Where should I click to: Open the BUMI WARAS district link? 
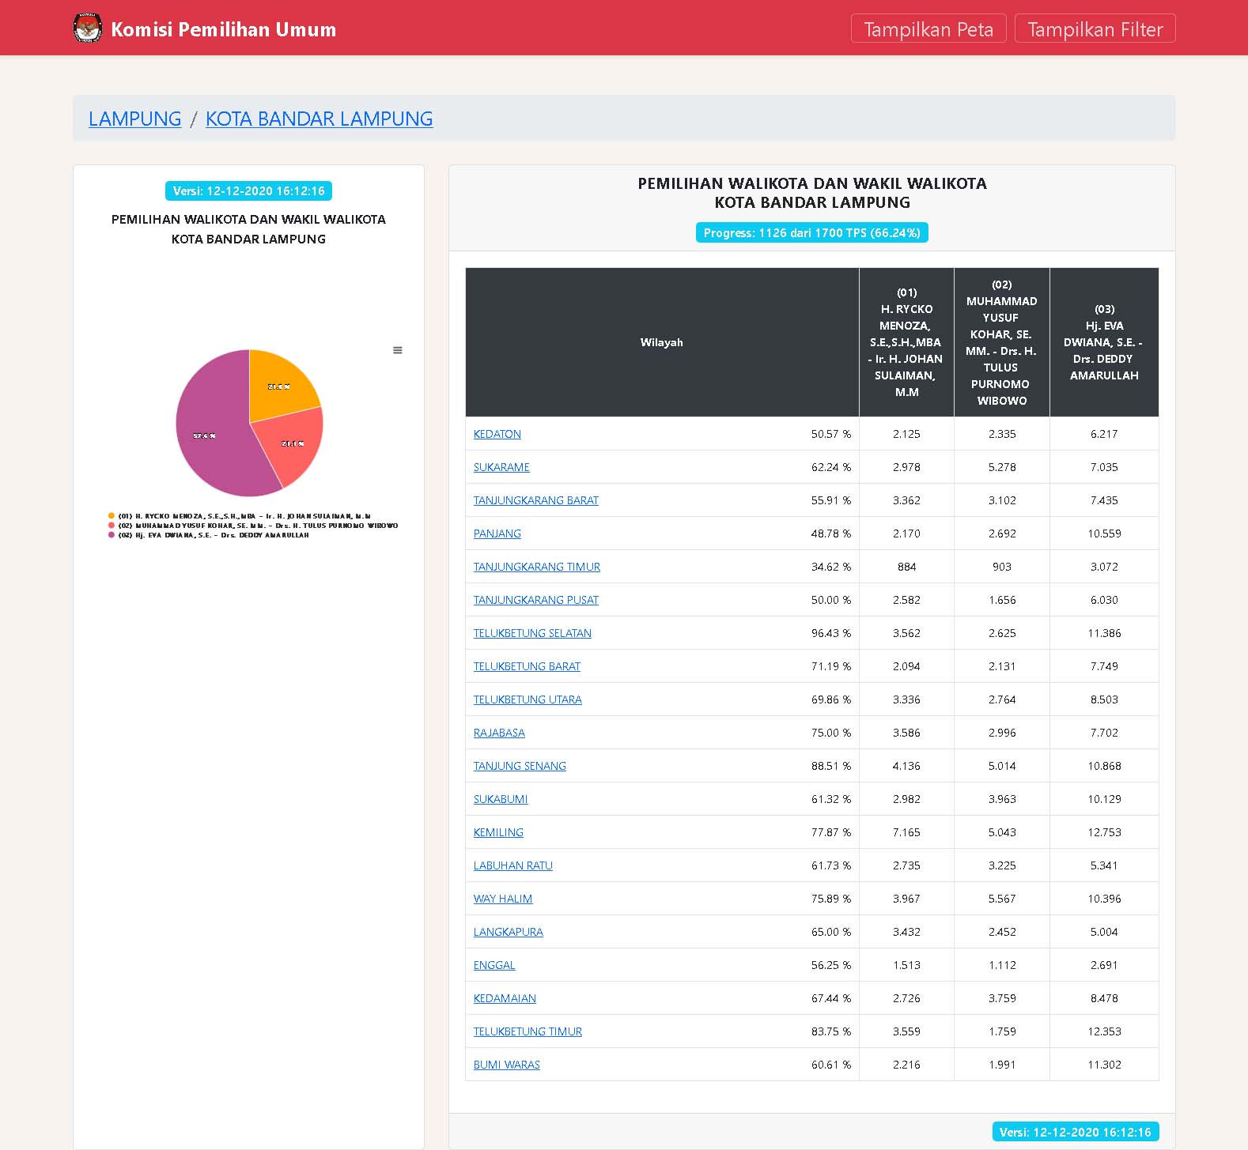506,1065
